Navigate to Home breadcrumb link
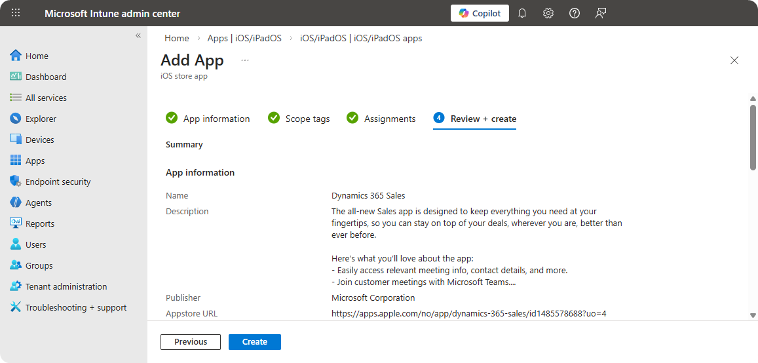Image resolution: width=758 pixels, height=363 pixels. (177, 38)
